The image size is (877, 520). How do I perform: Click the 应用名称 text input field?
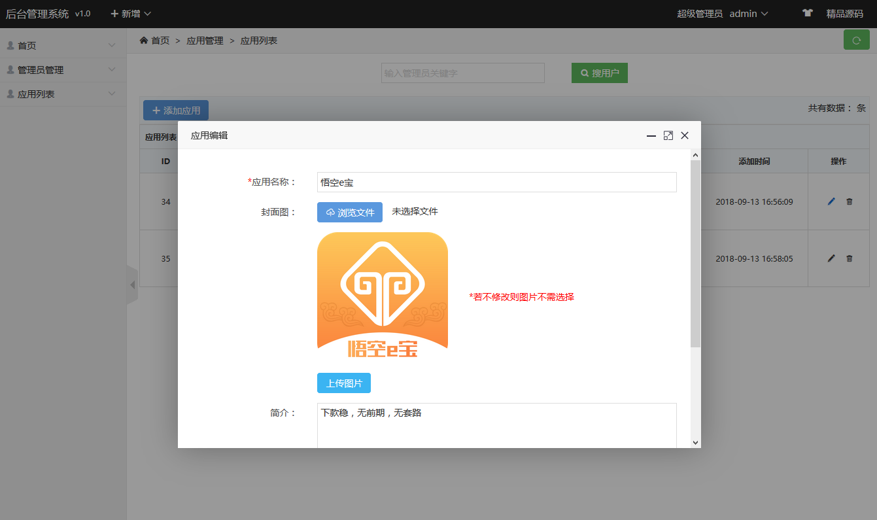(496, 182)
